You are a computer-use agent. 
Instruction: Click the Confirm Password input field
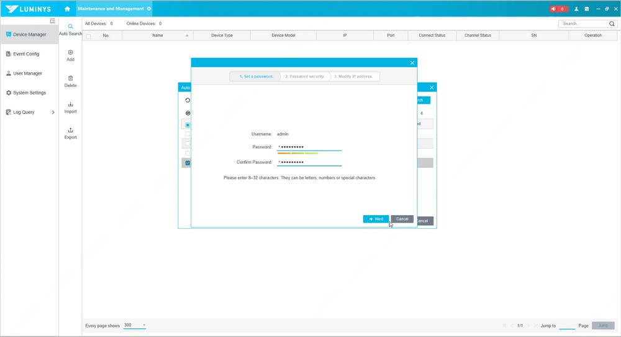(309, 162)
